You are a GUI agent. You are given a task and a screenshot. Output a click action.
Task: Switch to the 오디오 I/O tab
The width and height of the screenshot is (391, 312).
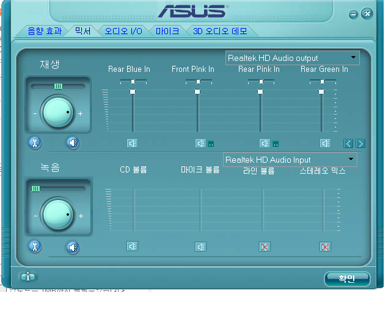pyautogui.click(x=123, y=31)
